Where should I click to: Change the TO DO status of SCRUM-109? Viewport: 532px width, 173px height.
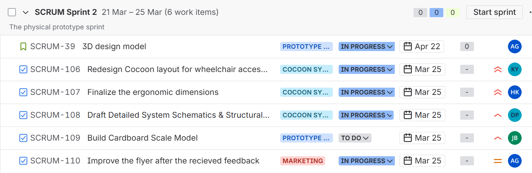click(x=355, y=138)
